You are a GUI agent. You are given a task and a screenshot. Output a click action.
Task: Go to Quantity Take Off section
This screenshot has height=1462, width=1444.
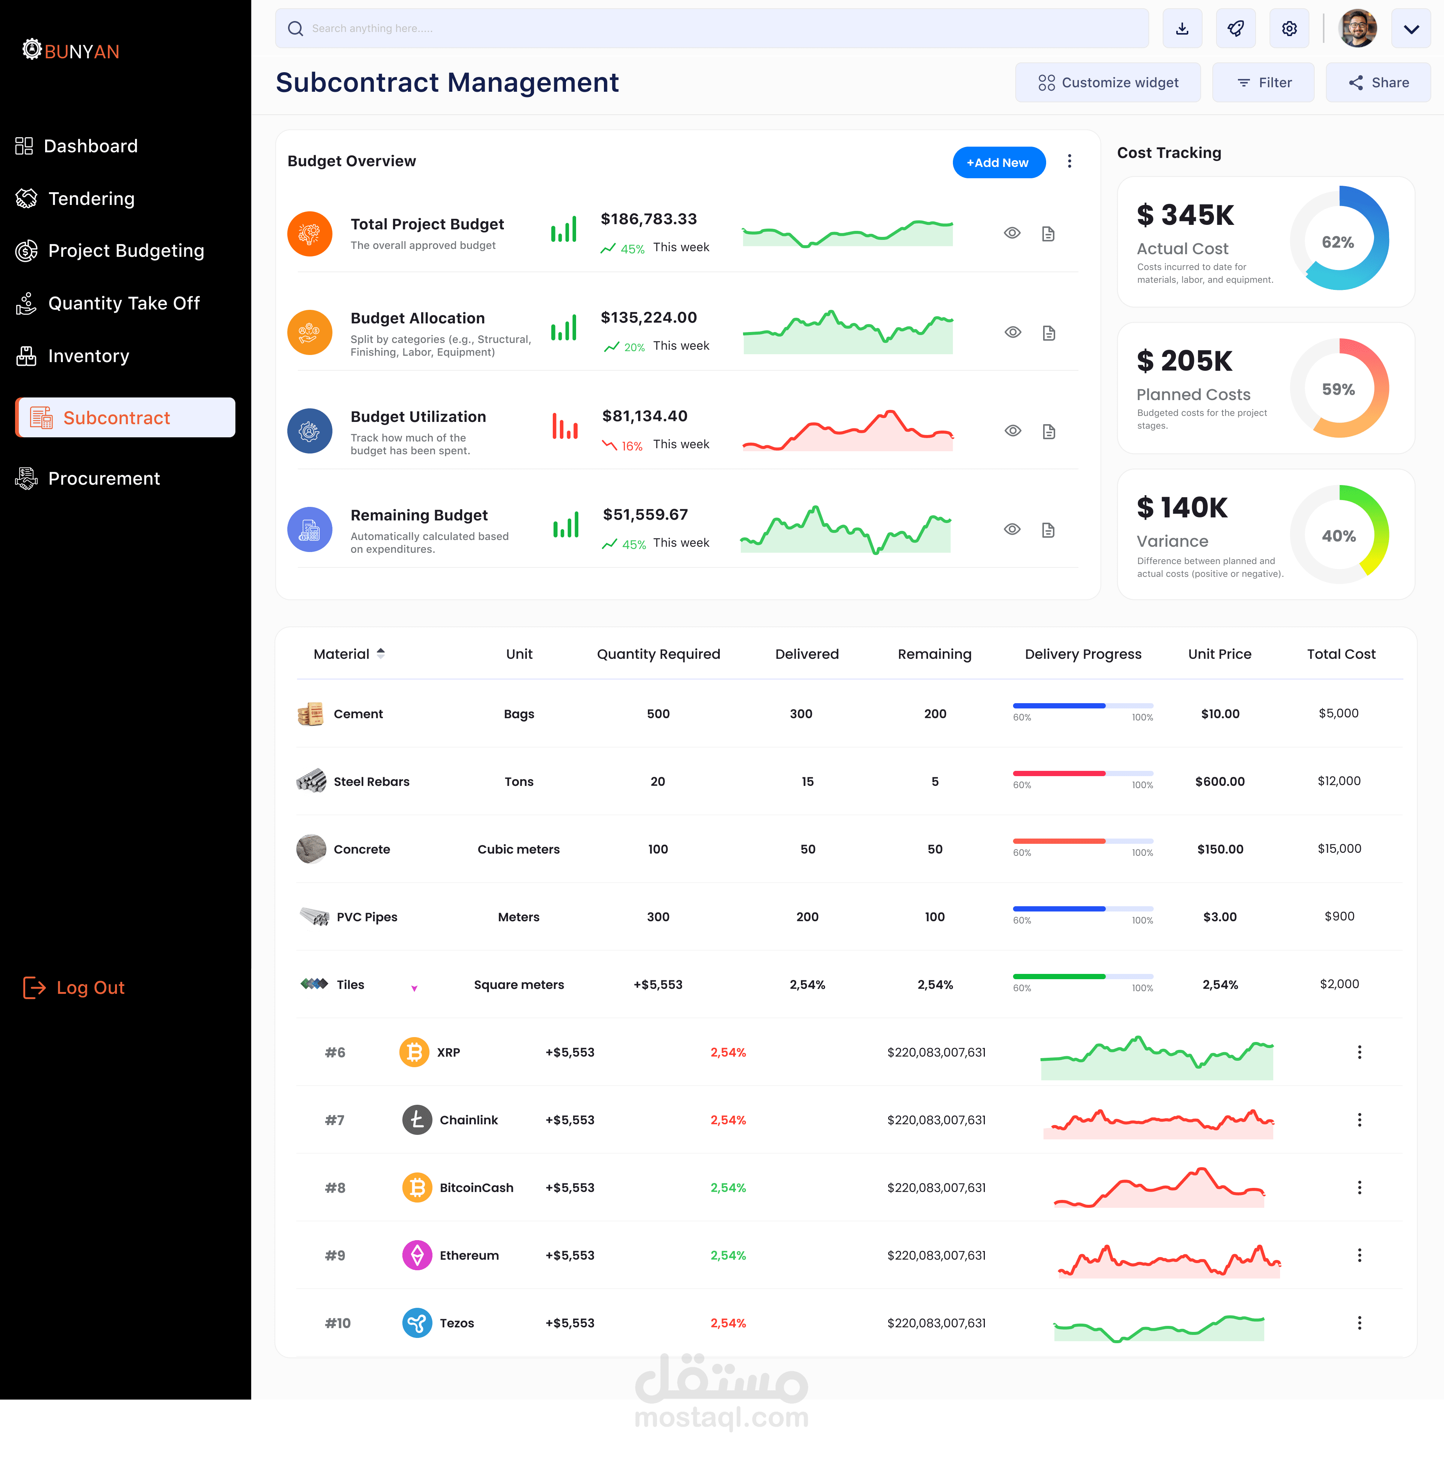(123, 303)
